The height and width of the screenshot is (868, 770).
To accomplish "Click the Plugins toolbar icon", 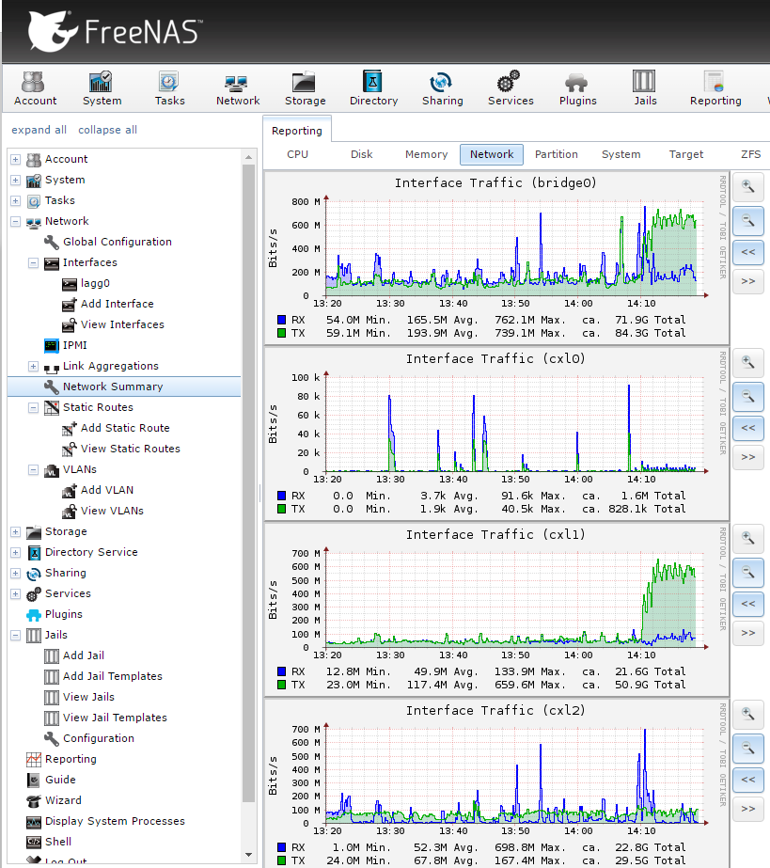I will click(577, 89).
